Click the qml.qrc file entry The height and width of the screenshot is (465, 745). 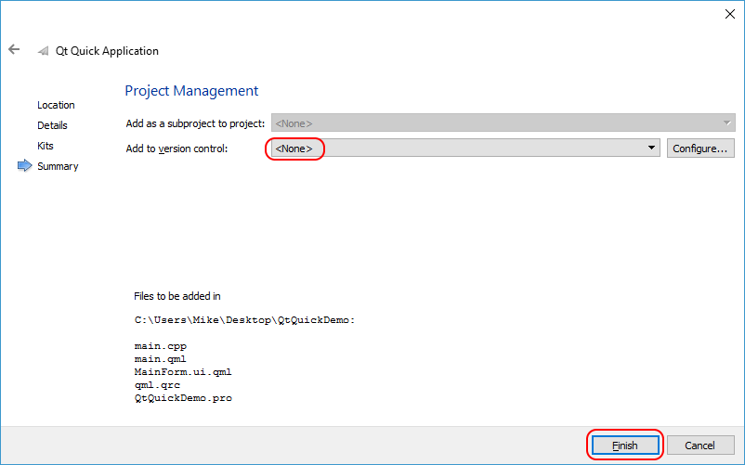pos(157,384)
